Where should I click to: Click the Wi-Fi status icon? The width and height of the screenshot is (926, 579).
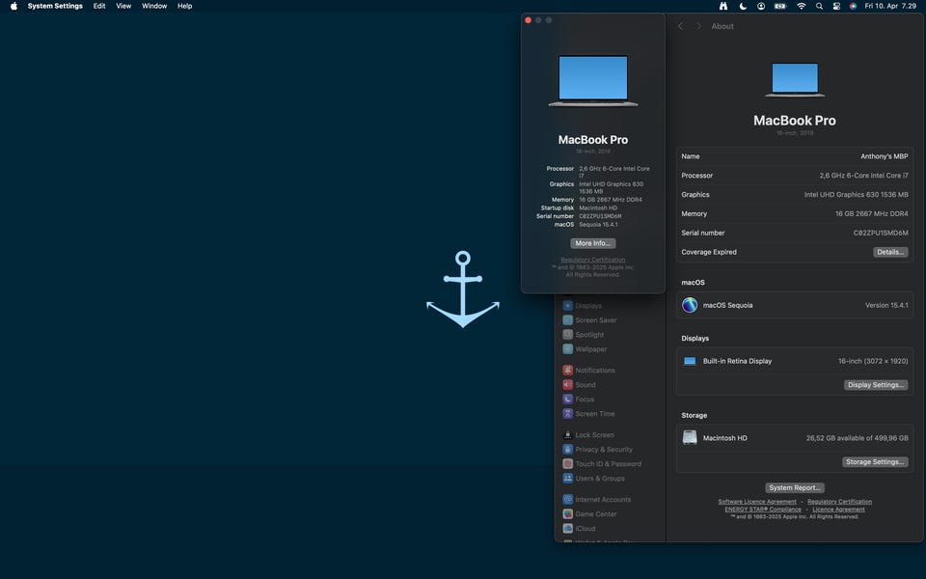[801, 6]
